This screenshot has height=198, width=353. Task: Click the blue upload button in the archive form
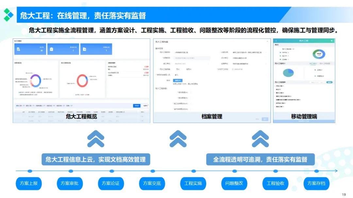pyautogui.click(x=177, y=80)
